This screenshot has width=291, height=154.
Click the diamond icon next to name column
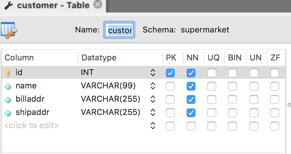coord(8,86)
